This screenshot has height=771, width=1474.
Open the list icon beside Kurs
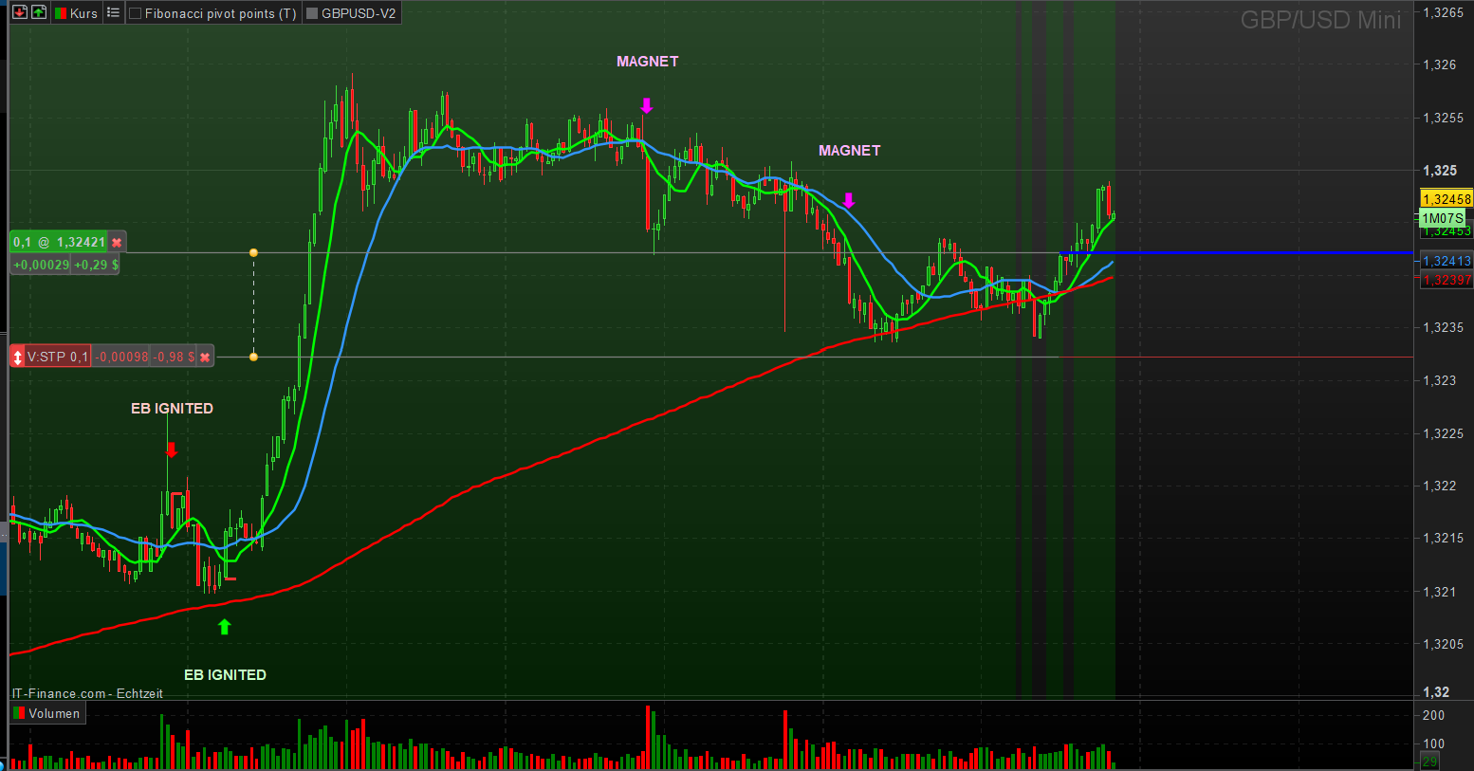114,12
